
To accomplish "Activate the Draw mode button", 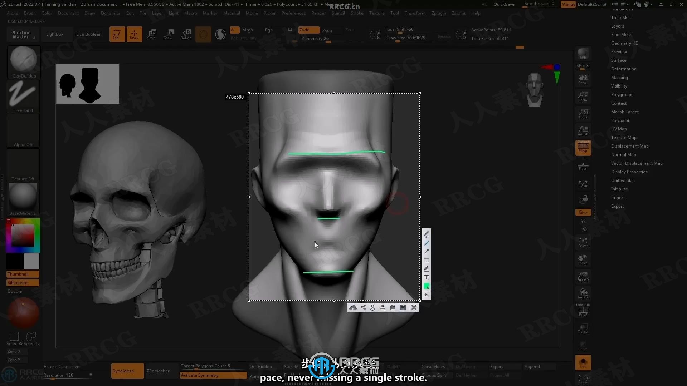I will pyautogui.click(x=134, y=34).
